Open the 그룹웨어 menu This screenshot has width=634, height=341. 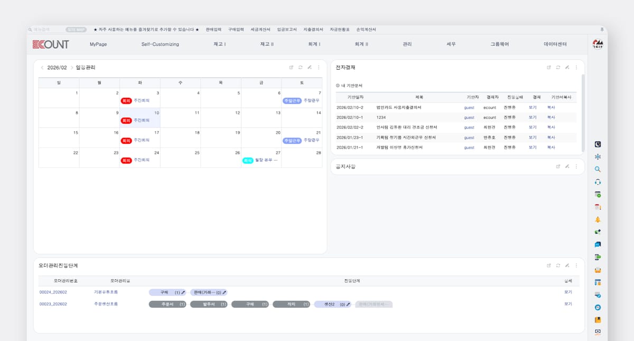499,44
